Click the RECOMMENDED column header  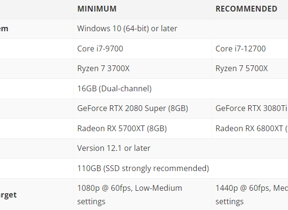click(246, 9)
